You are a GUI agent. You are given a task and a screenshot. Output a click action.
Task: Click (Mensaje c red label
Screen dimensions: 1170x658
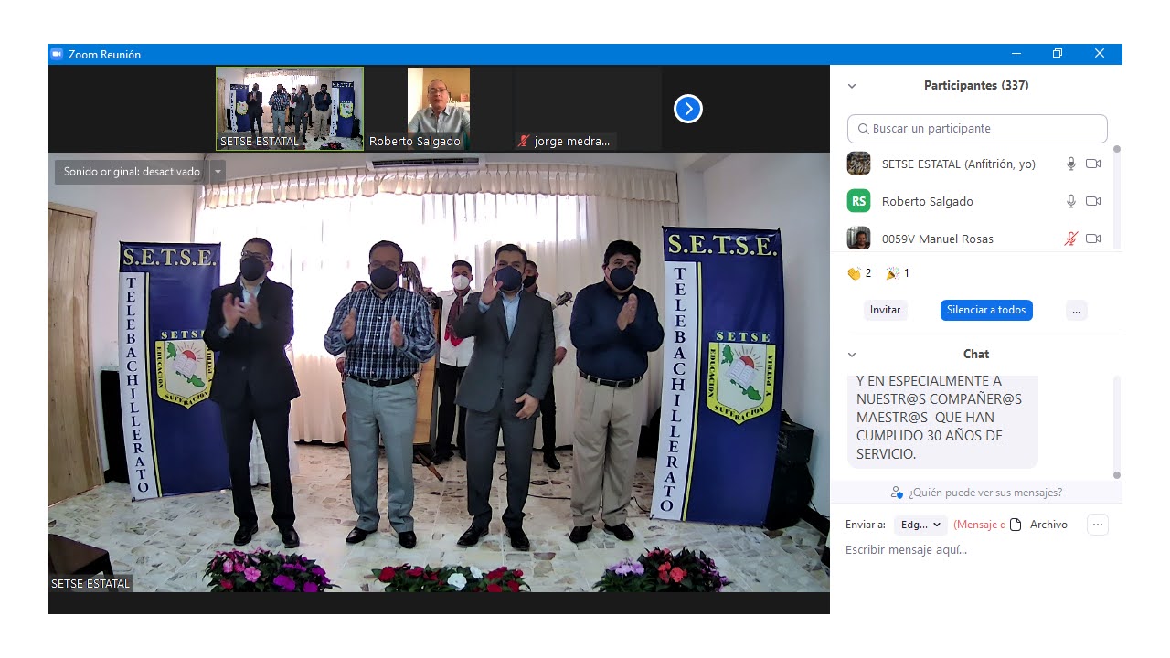point(979,525)
